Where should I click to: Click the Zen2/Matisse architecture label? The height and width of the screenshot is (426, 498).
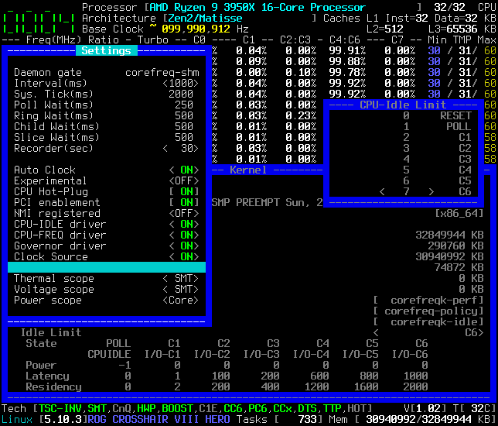coord(205,18)
